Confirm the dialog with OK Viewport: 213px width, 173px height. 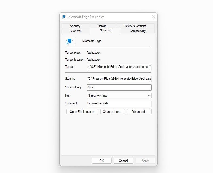click(x=101, y=161)
